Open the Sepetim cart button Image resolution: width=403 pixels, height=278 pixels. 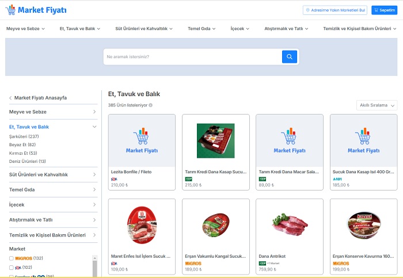(x=384, y=10)
